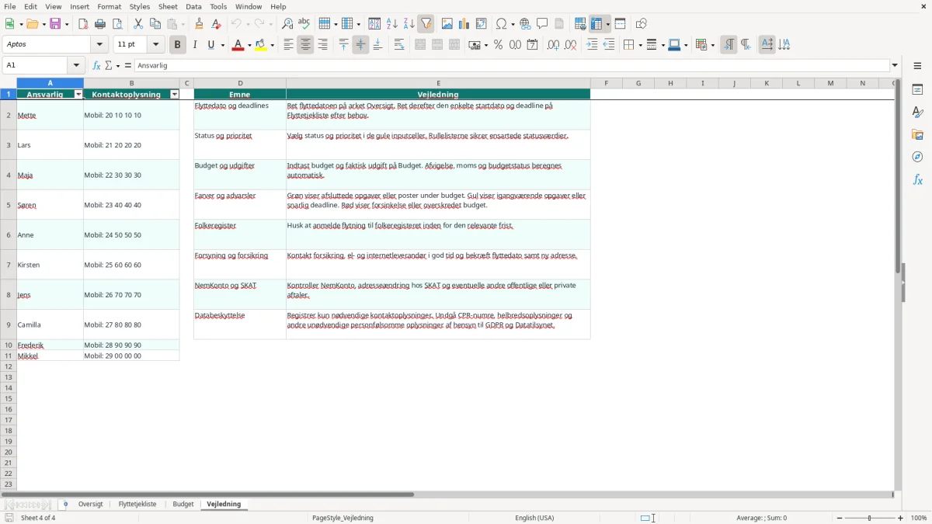Toggle Bold formatting

point(177,45)
